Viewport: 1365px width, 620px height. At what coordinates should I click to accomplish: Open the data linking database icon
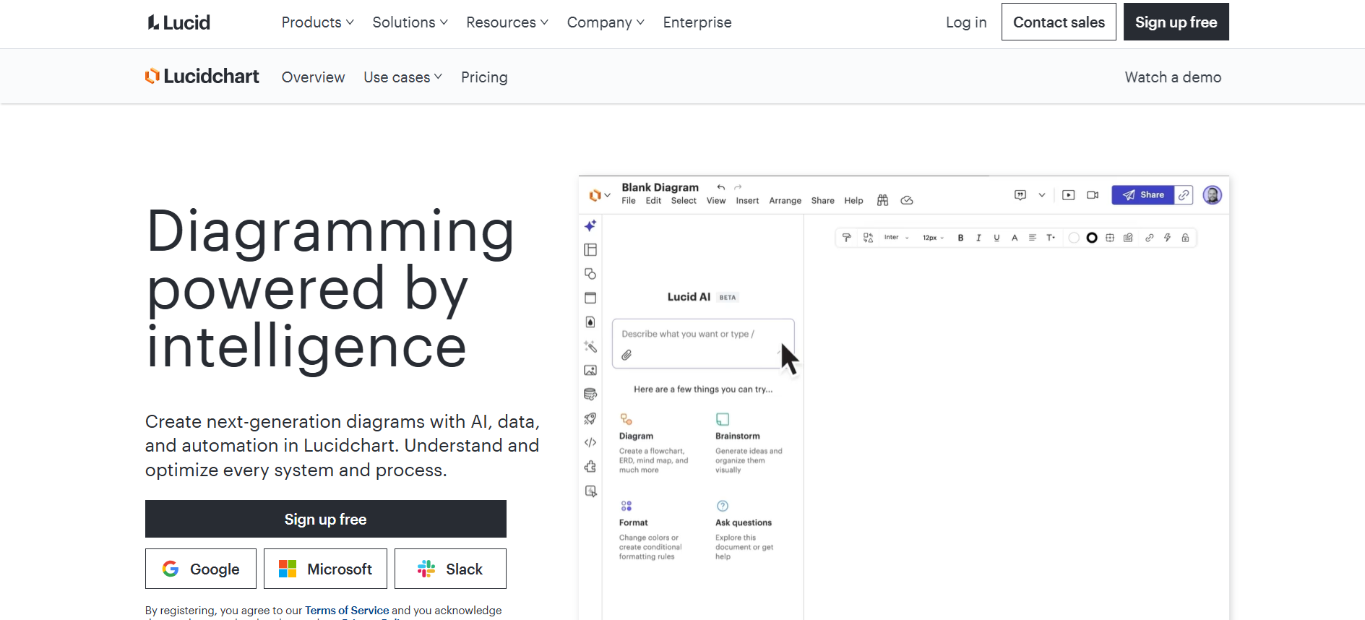click(x=590, y=395)
